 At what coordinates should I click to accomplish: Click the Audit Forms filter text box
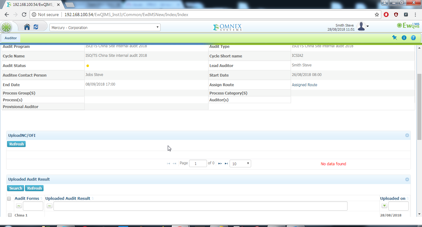tap(33, 206)
